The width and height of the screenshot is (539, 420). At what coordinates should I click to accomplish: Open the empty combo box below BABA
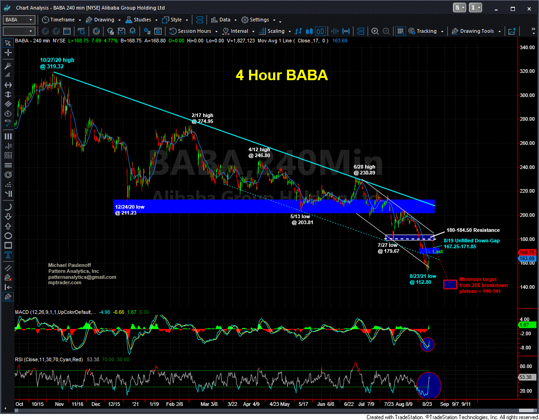pyautogui.click(x=19, y=31)
